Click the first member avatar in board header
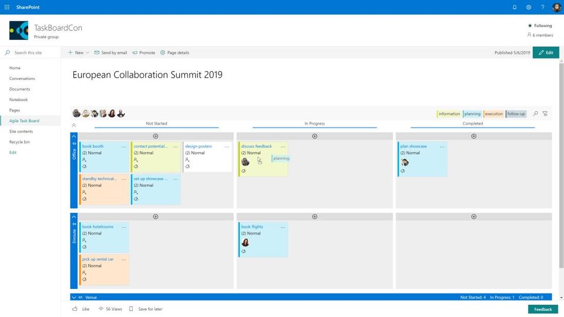Viewport: 564px width, 317px height. (x=76, y=113)
